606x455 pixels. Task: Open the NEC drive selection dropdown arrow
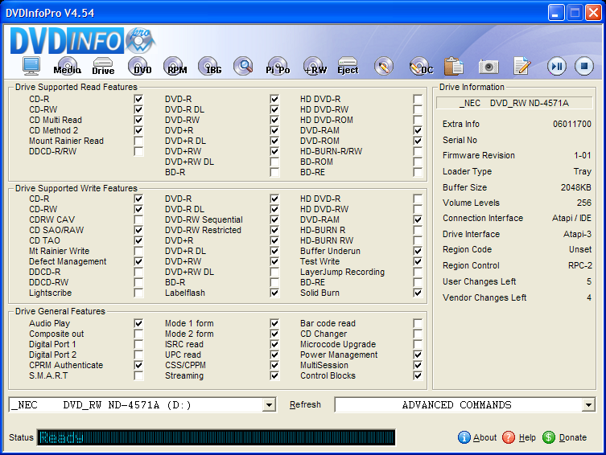click(x=269, y=405)
